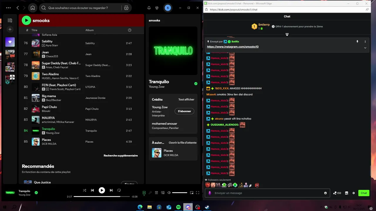Open the Spotify miniplayer

(192, 193)
